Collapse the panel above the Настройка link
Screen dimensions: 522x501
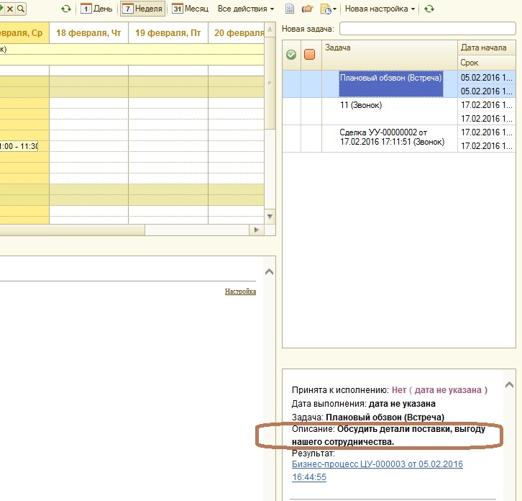[270, 272]
